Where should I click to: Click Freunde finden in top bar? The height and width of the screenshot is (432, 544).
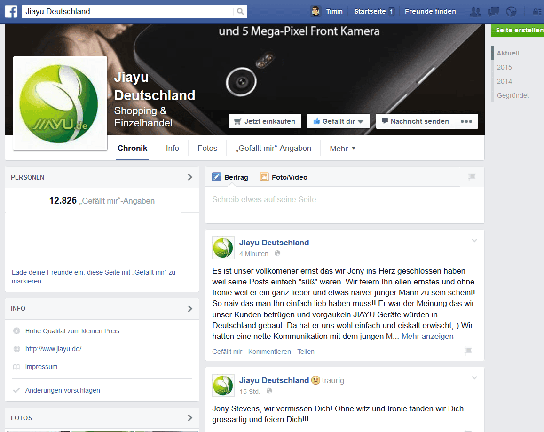tap(430, 11)
